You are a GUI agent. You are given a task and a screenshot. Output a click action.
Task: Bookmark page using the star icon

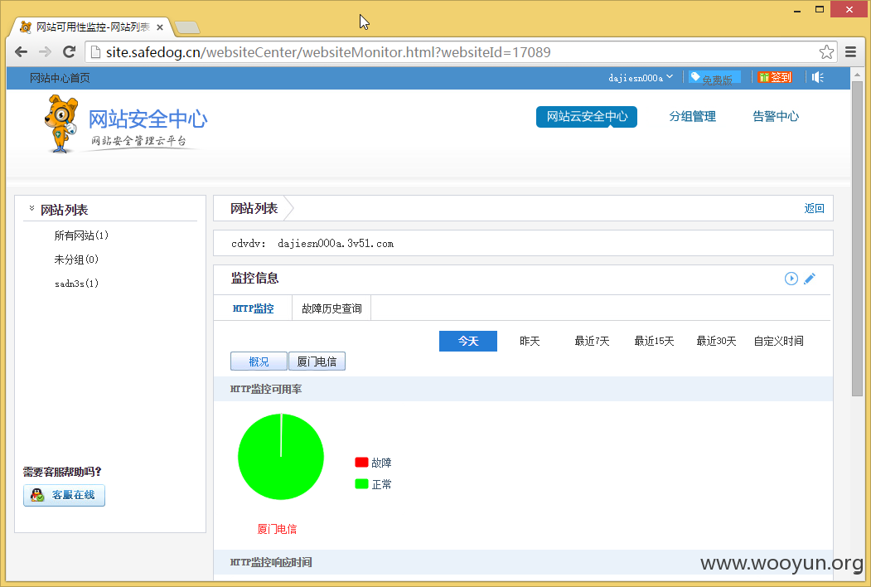(x=826, y=51)
